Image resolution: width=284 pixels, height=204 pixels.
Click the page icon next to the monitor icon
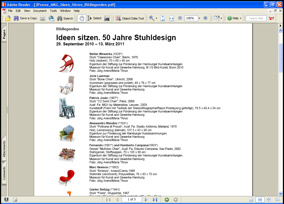tap(15, 200)
